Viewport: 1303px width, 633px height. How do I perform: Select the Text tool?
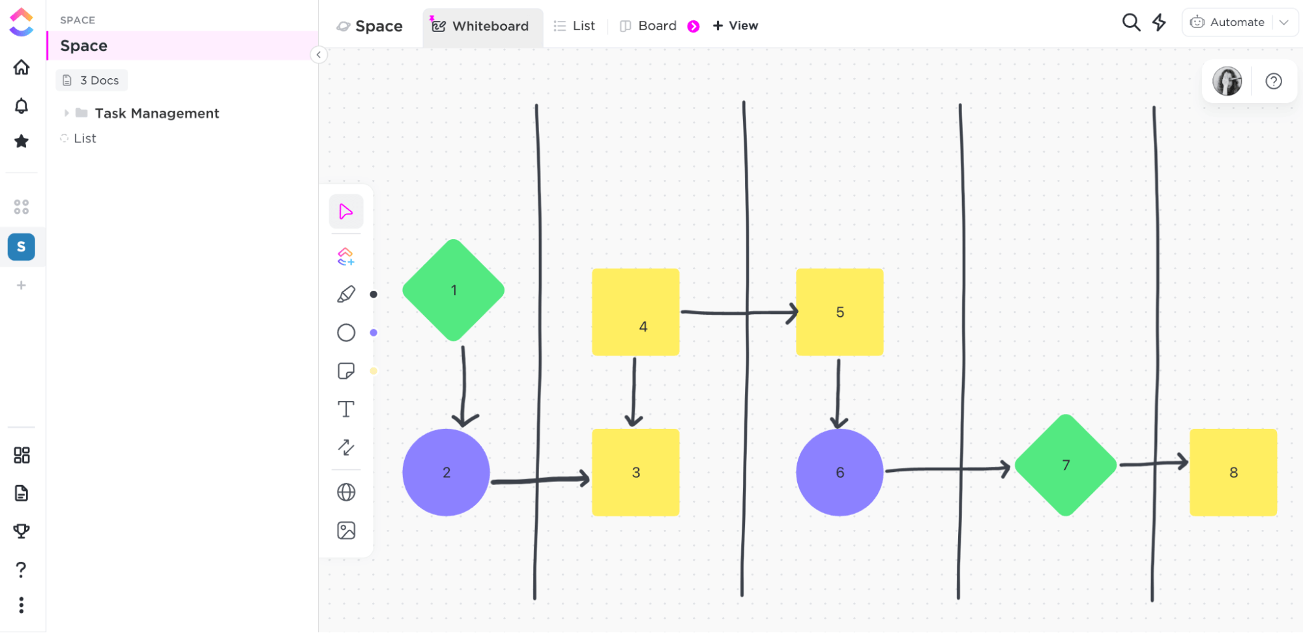[346, 409]
